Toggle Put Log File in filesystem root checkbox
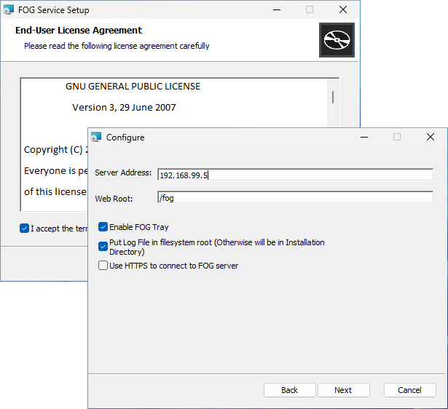The height and width of the screenshot is (409, 448). click(x=103, y=246)
